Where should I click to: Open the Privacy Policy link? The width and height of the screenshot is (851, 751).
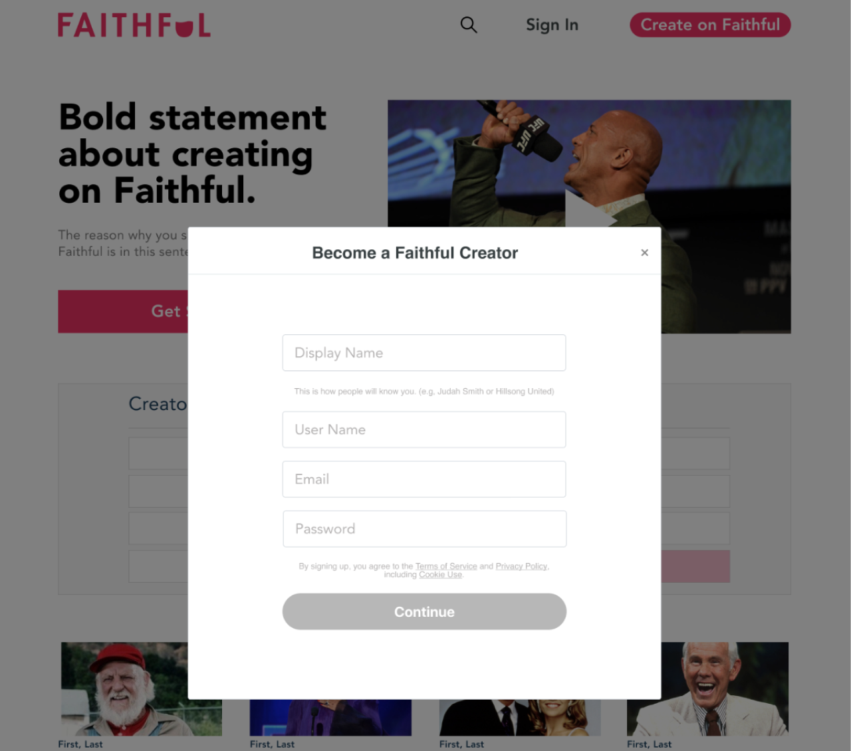pos(521,566)
